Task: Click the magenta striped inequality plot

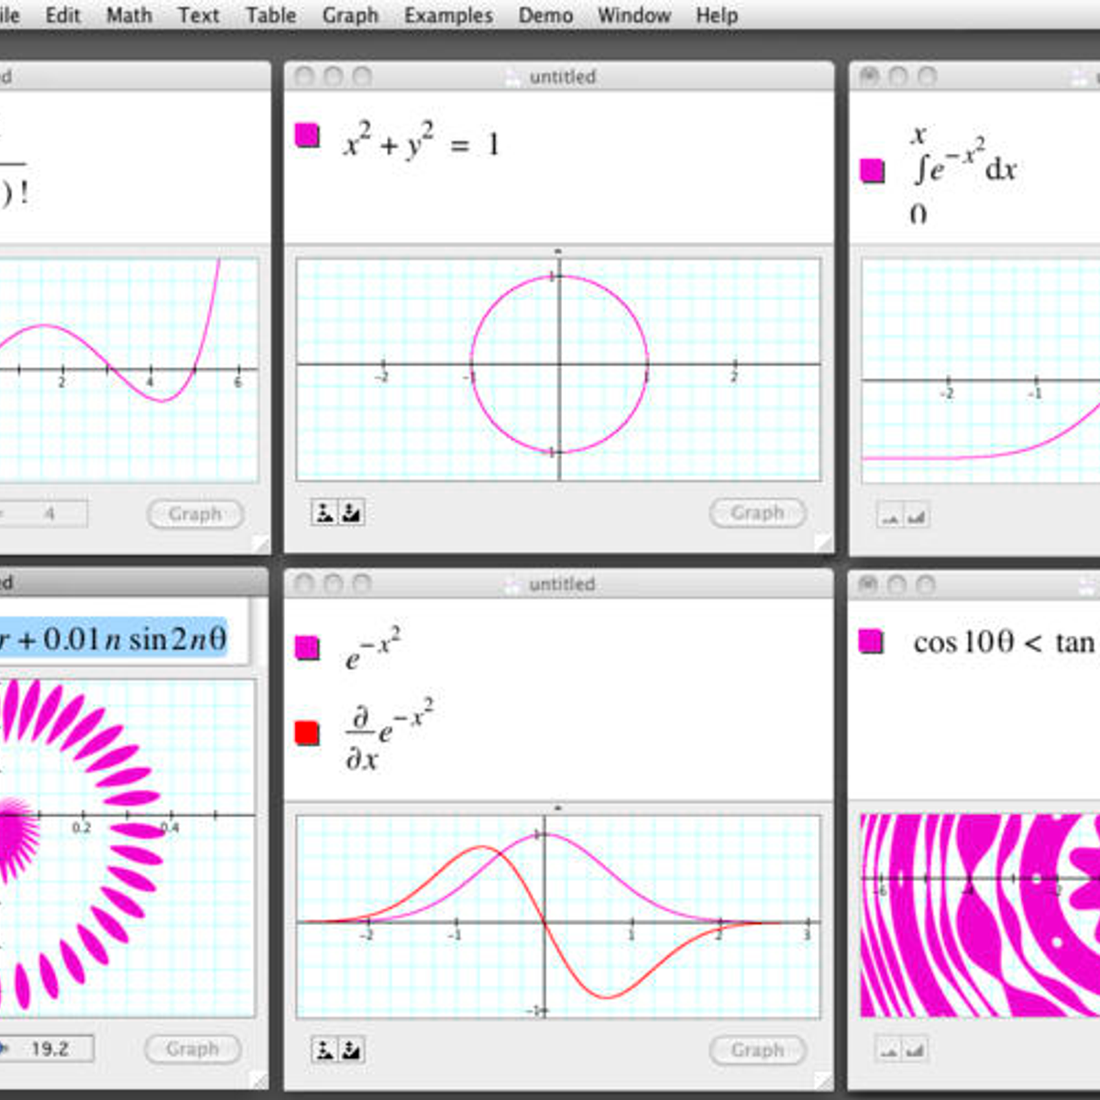Action: point(980,916)
